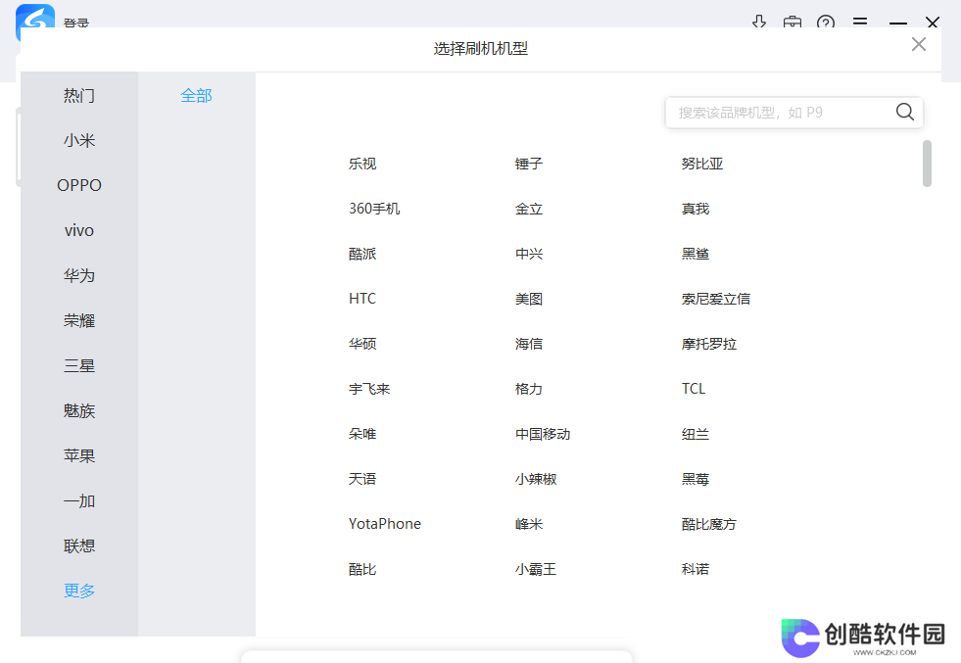Viewport: 961px width, 663px height.
Task: Click 登录 in the main window
Action: pyautogui.click(x=76, y=23)
